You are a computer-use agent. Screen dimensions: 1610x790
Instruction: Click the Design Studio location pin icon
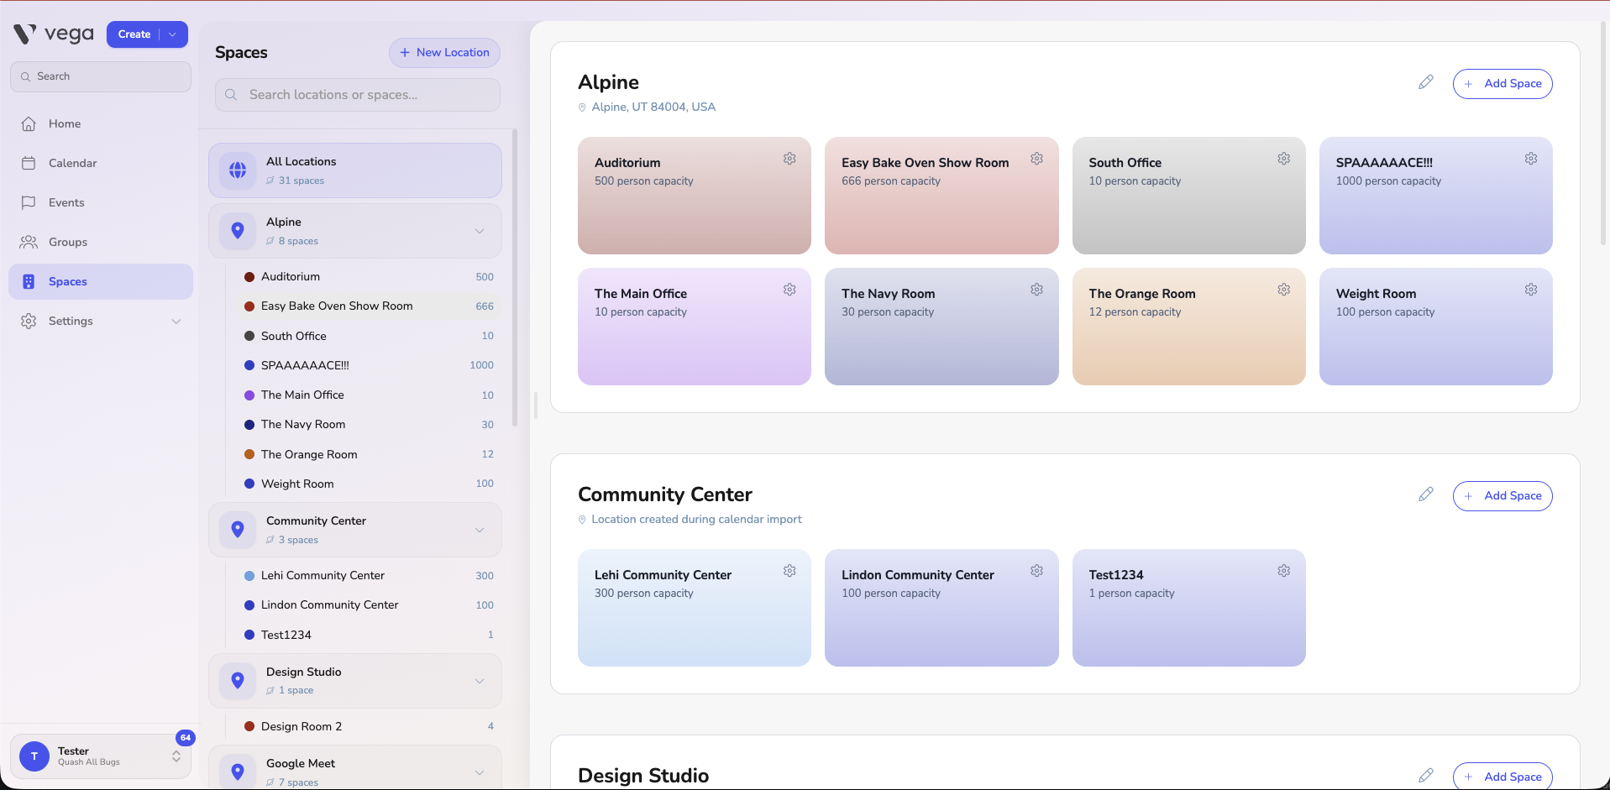coord(238,681)
